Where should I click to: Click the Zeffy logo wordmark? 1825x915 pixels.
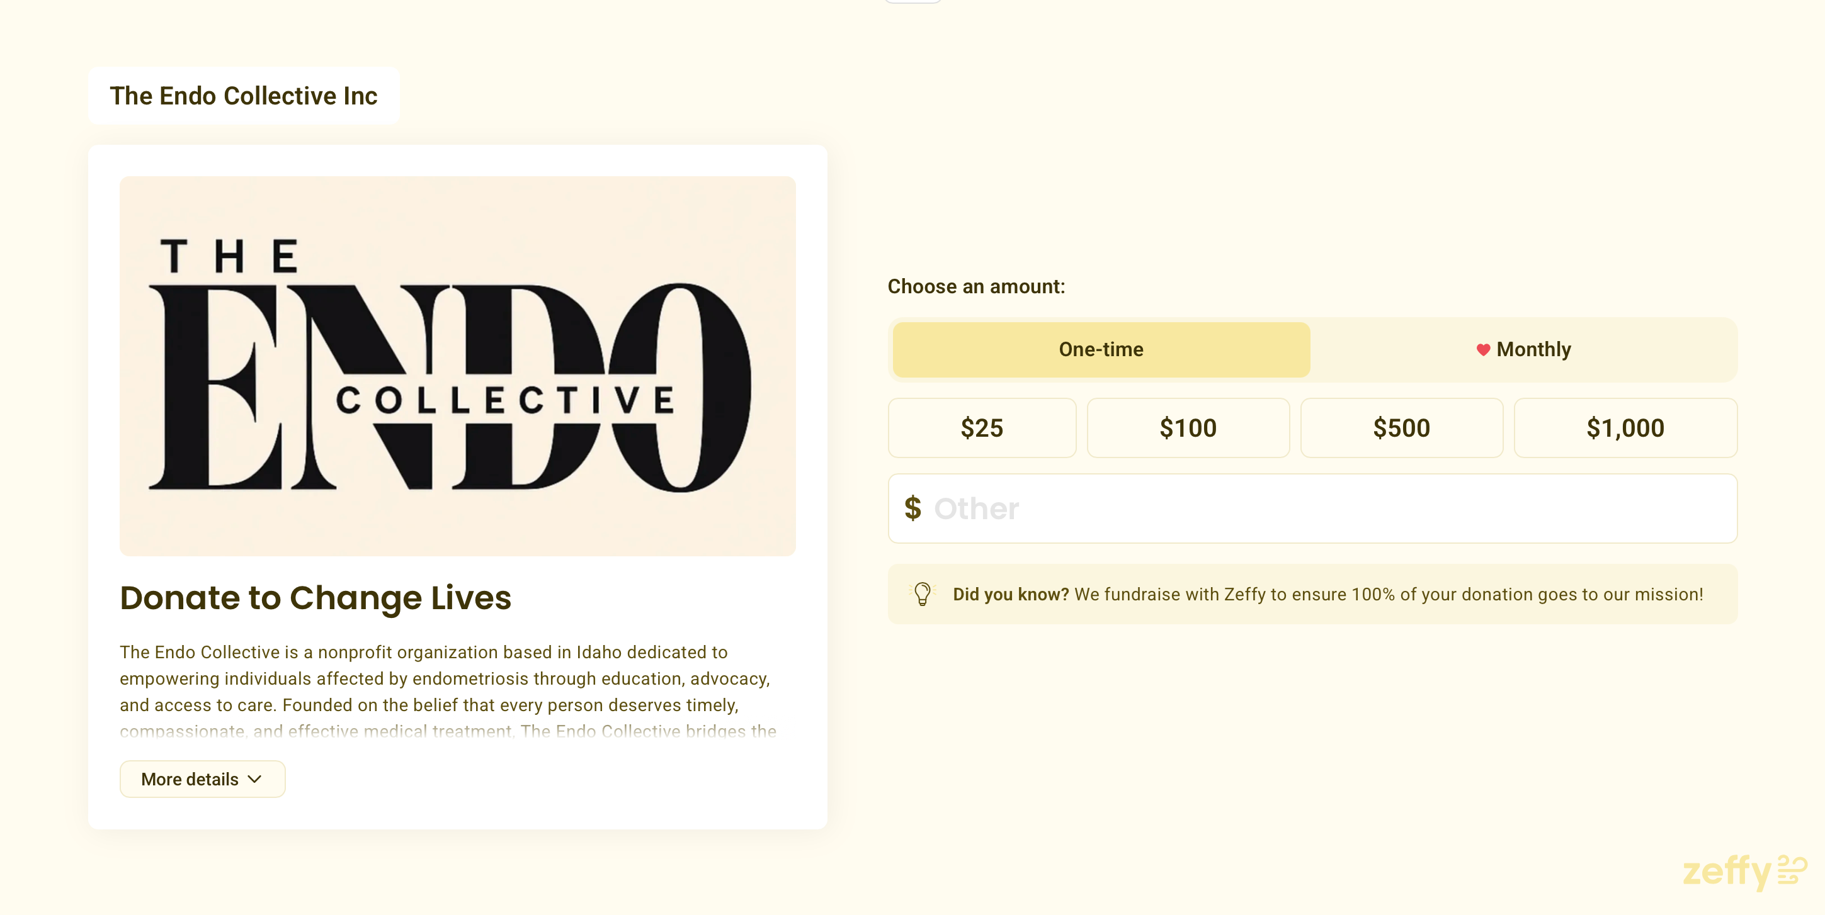tap(1726, 871)
